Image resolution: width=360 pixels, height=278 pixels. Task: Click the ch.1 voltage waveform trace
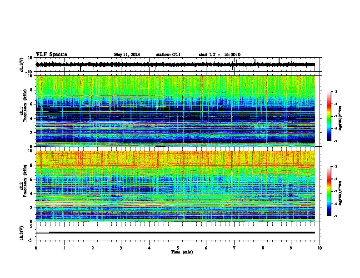coord(175,65)
